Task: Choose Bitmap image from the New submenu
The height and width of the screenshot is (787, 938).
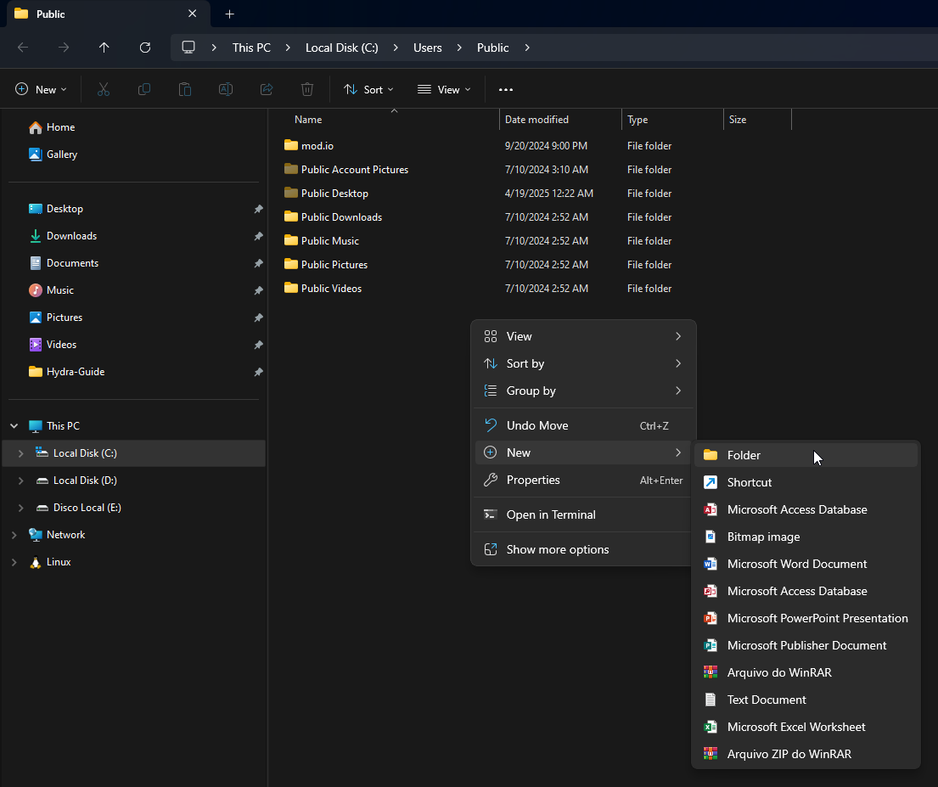Action: (806, 537)
